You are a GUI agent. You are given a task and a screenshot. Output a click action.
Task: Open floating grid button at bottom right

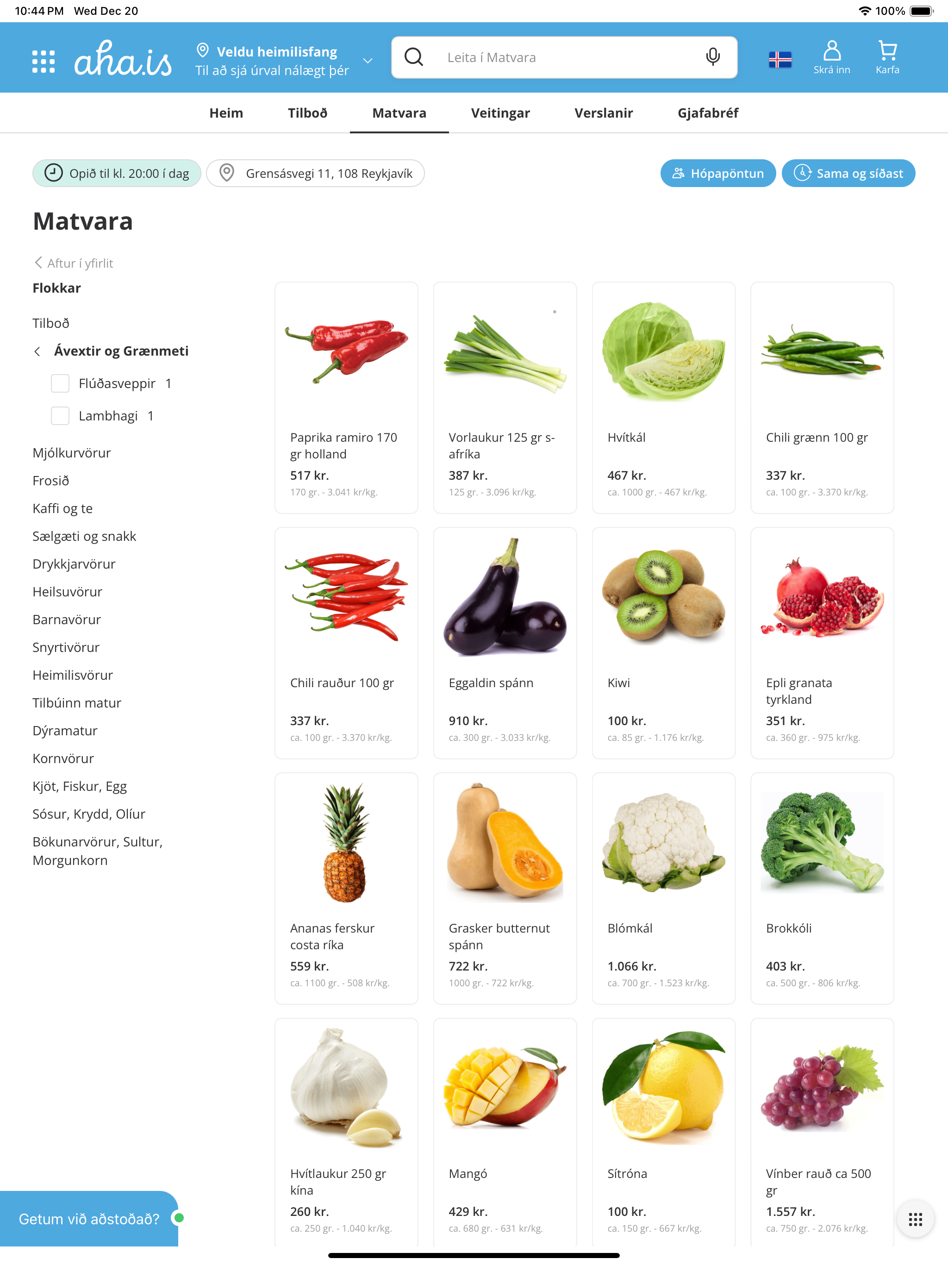(915, 1219)
